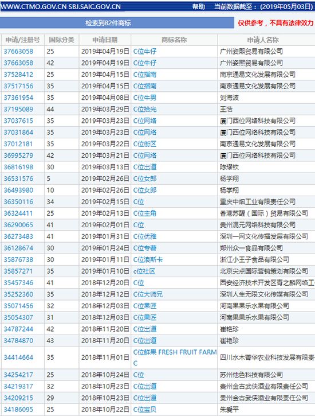Click the 申请日期 column header
This screenshot has width=315, height=416.
coord(105,40)
